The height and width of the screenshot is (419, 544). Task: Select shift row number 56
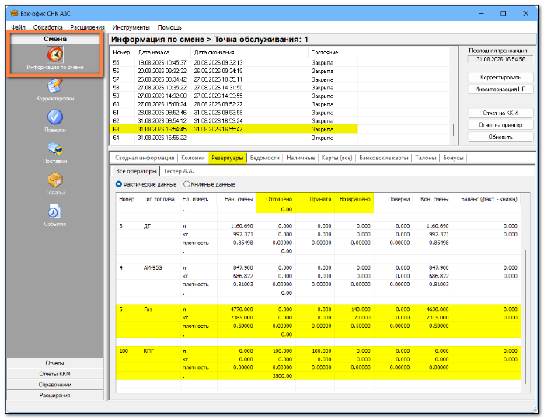click(233, 71)
